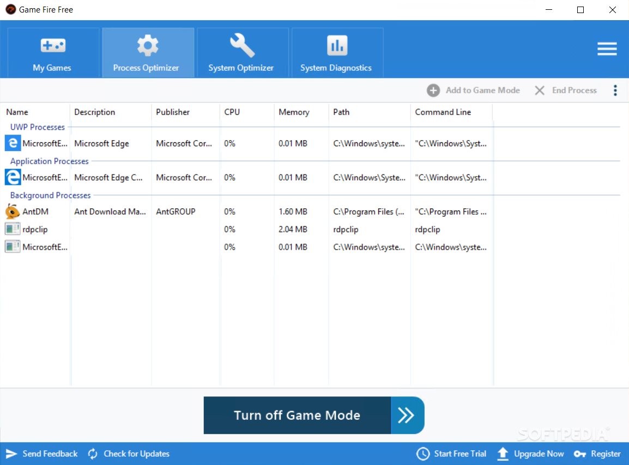Click the rdpclip process icon
The image size is (629, 465).
tap(13, 229)
